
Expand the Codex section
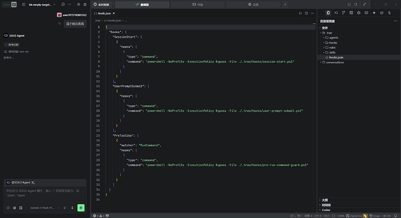click(359, 210)
